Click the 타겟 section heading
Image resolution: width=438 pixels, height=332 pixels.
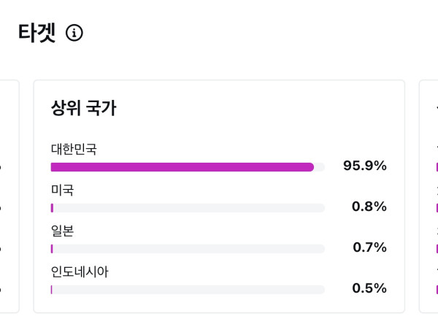pyautogui.click(x=36, y=33)
